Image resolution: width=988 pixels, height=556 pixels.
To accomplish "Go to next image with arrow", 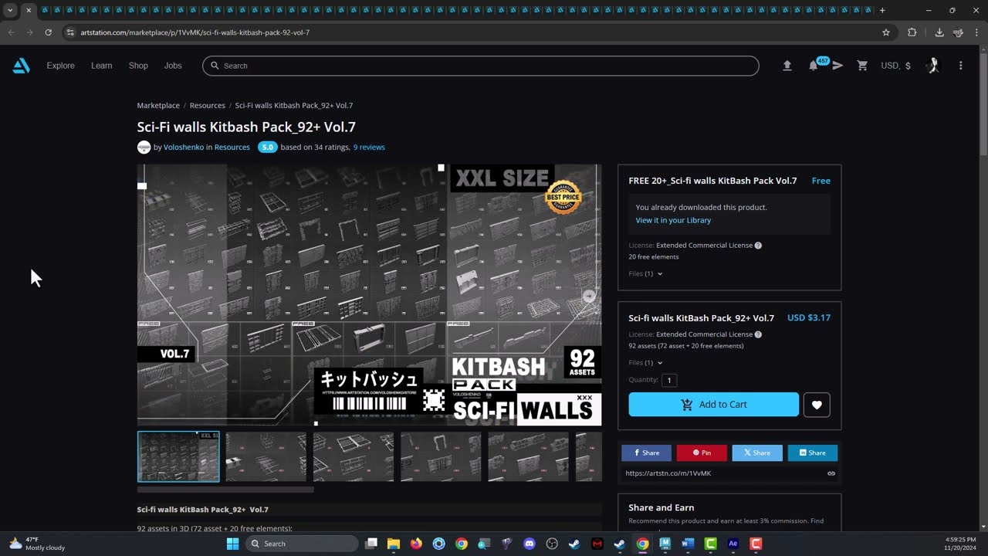I will [x=589, y=296].
